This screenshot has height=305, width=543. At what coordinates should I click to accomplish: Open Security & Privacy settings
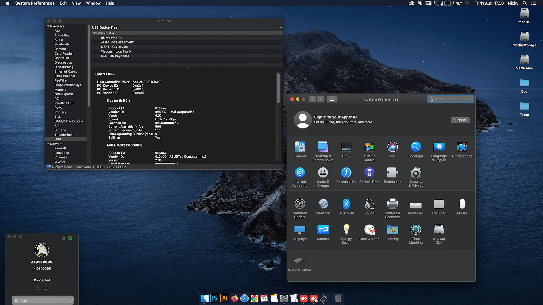point(416,177)
